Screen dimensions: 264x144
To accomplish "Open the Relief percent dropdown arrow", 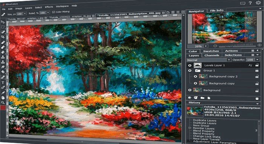I will point(48,12).
